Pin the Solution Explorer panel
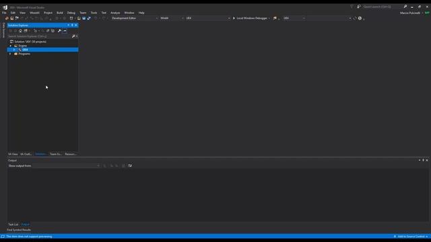This screenshot has width=431, height=242. 72,26
